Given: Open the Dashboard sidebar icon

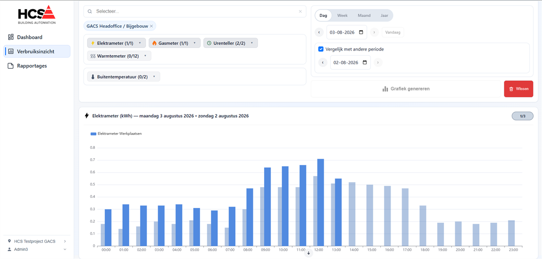Looking at the screenshot, I should point(11,37).
